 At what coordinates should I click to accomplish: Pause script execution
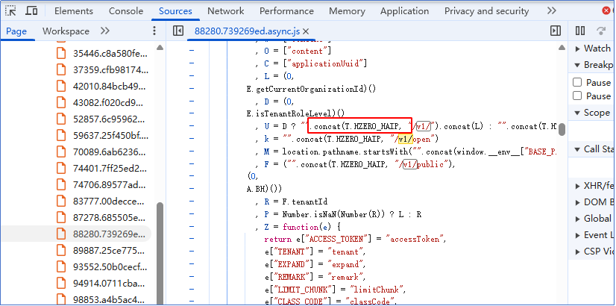coord(580,31)
